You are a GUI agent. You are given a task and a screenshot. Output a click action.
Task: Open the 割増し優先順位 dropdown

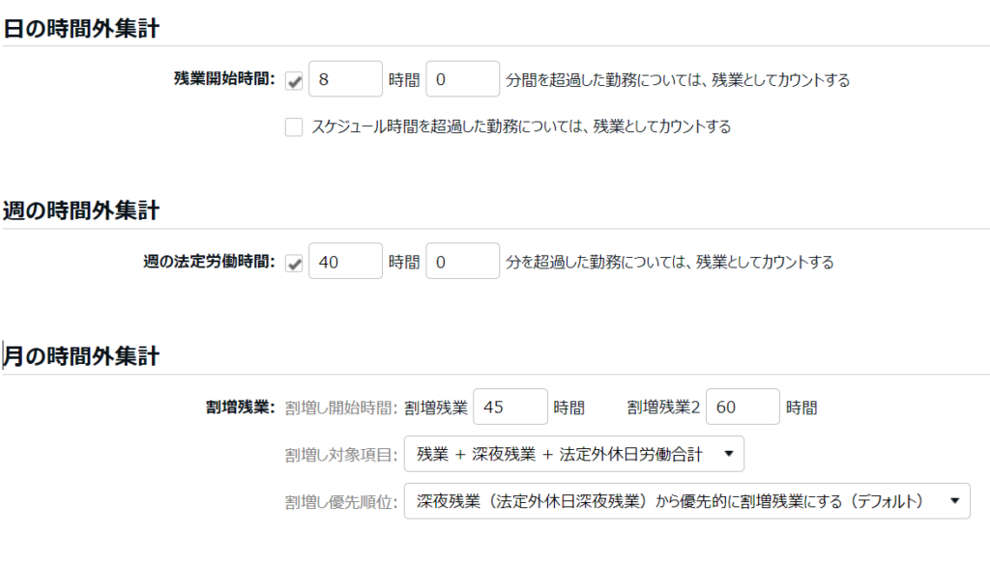click(x=686, y=501)
